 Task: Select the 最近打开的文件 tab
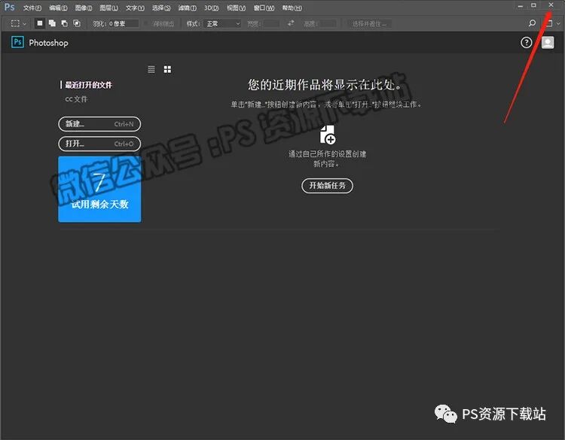(x=89, y=85)
